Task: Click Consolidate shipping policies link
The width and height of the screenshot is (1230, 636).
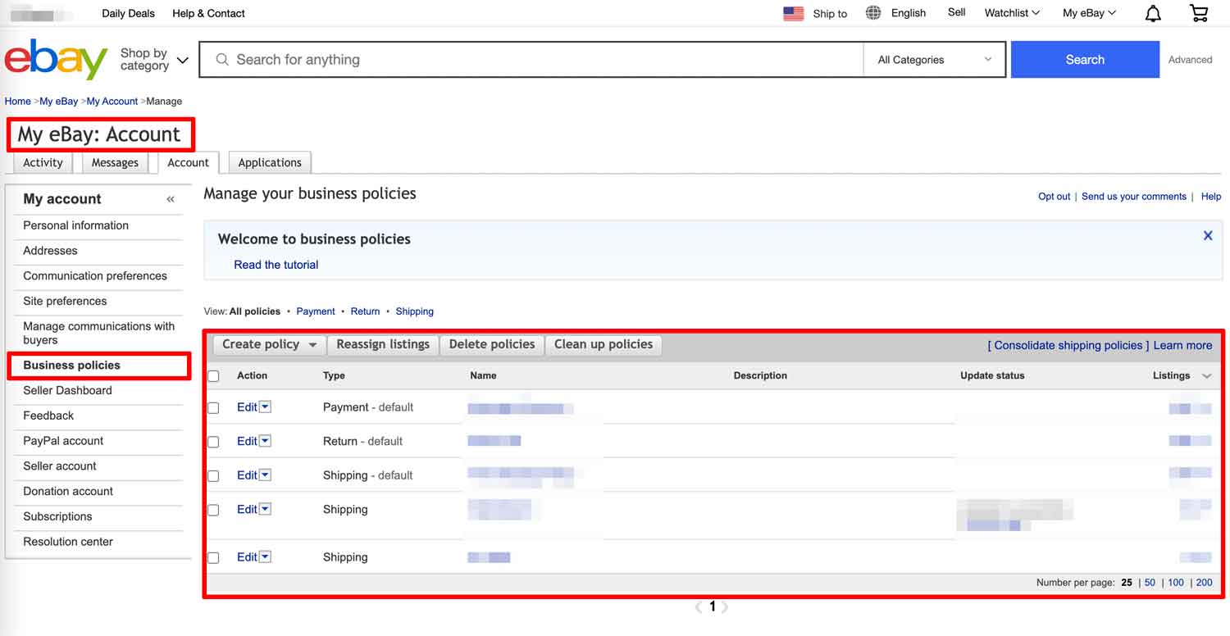Action: pyautogui.click(x=1068, y=346)
